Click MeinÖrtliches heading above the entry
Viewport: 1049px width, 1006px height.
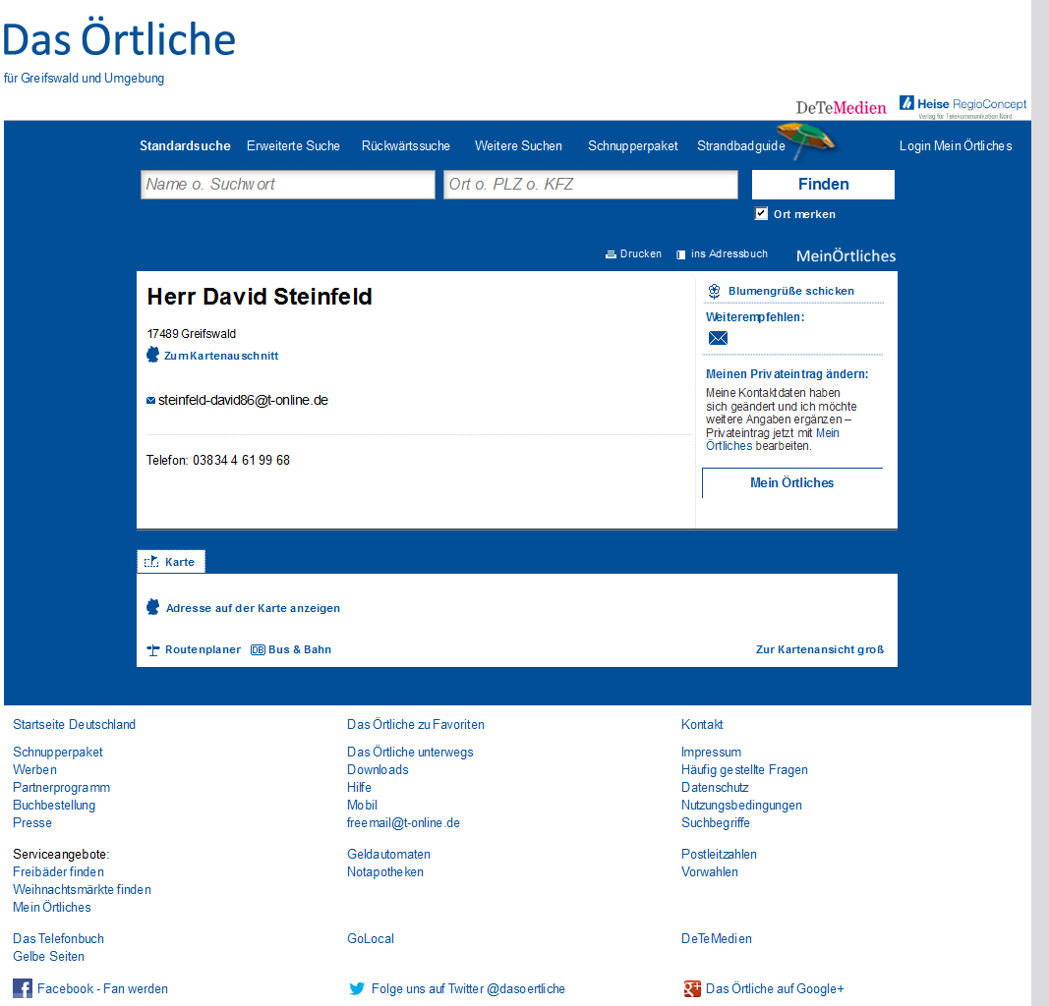coord(845,256)
